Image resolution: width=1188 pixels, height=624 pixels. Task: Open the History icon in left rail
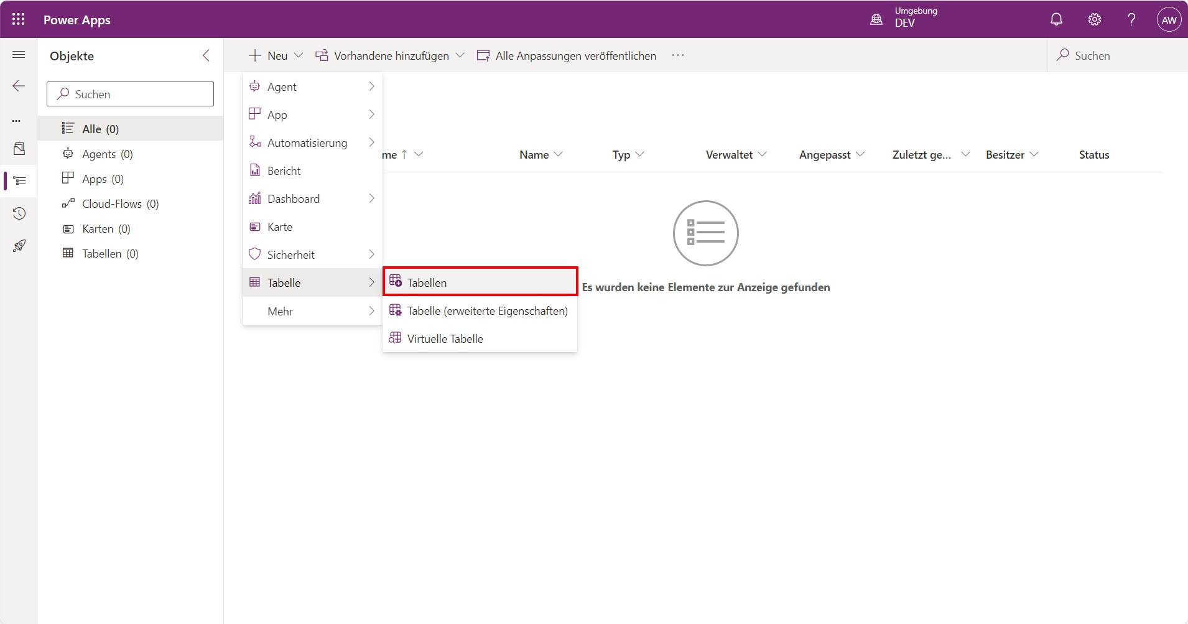[19, 213]
